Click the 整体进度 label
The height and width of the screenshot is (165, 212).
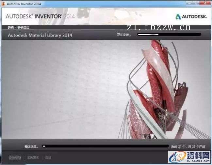coord(31,147)
